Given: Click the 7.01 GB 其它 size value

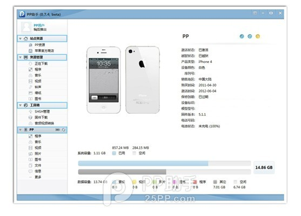Looking at the screenshot, I should (x=219, y=187).
